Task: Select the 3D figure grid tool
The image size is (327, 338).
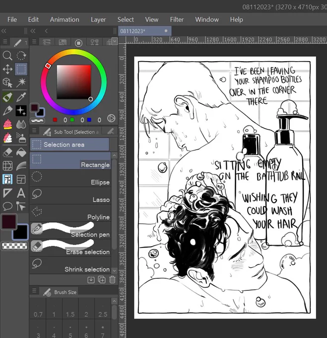Action: click(x=7, y=166)
